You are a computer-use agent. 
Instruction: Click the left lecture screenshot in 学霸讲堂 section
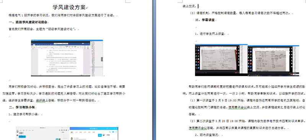[221, 60]
